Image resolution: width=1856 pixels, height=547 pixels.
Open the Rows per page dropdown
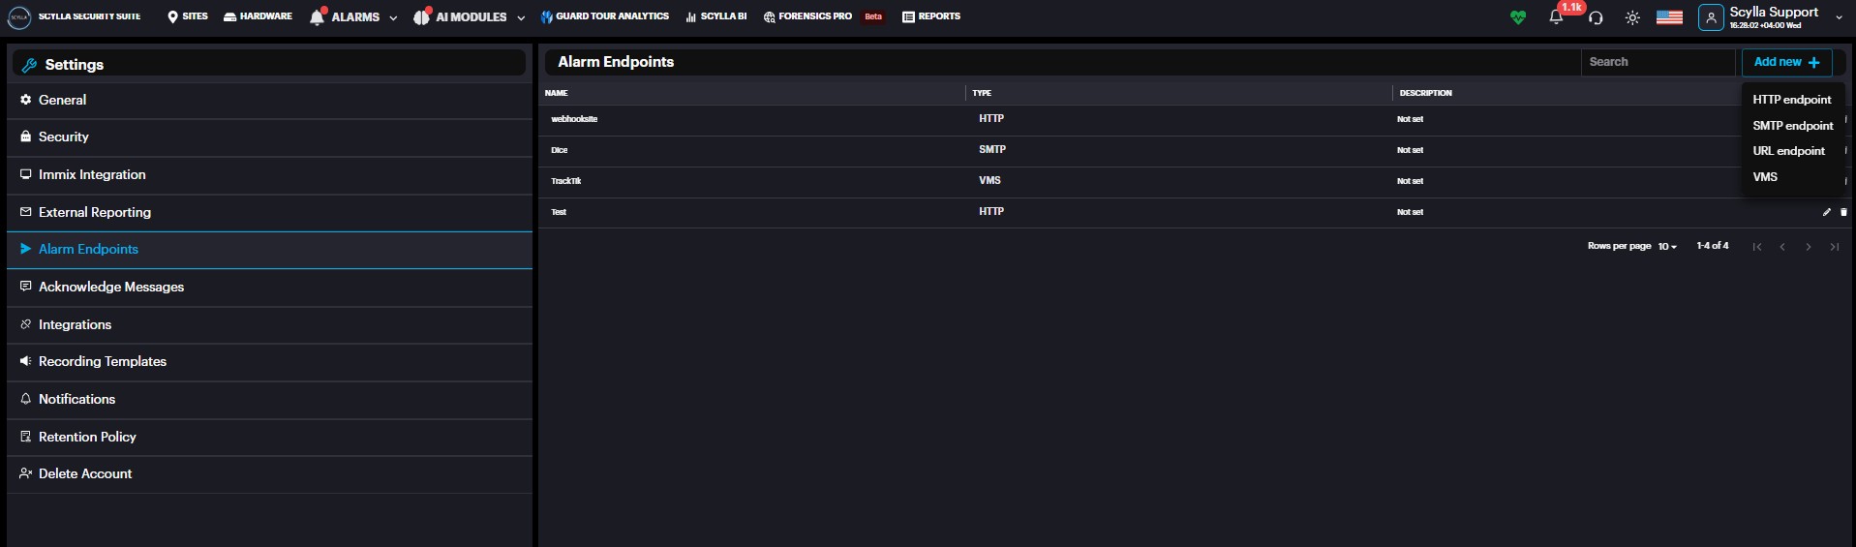pos(1667,247)
